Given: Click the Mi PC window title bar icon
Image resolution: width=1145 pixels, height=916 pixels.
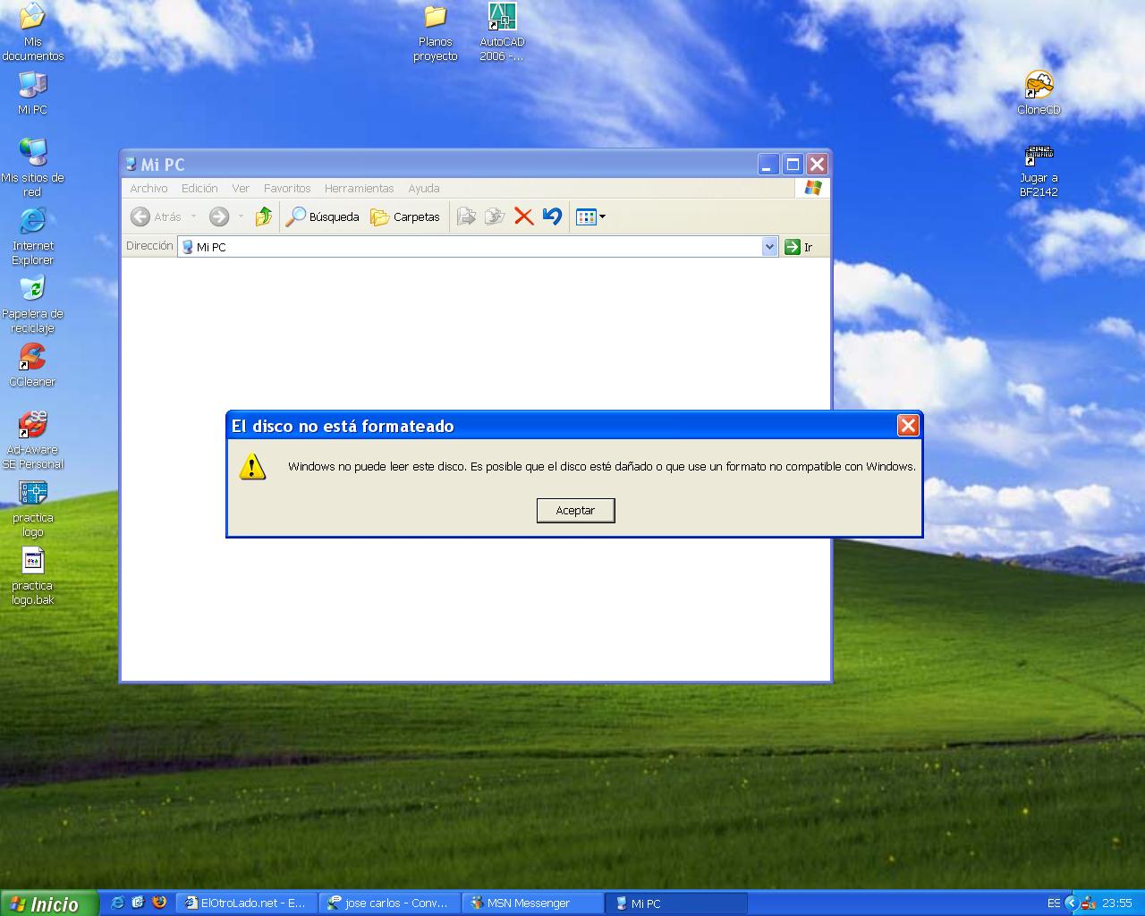Looking at the screenshot, I should tap(131, 165).
